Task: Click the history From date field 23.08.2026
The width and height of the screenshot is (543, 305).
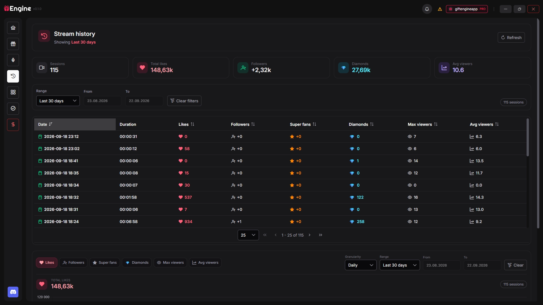Action: (102, 101)
